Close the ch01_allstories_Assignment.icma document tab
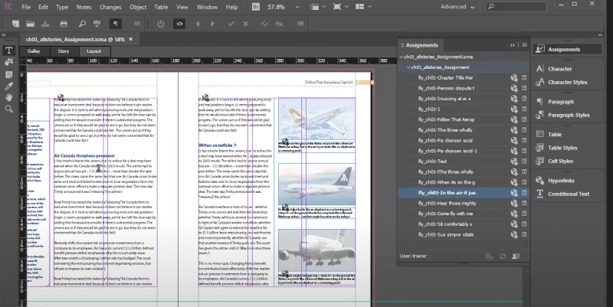The width and height of the screenshot is (613, 307). click(131, 40)
